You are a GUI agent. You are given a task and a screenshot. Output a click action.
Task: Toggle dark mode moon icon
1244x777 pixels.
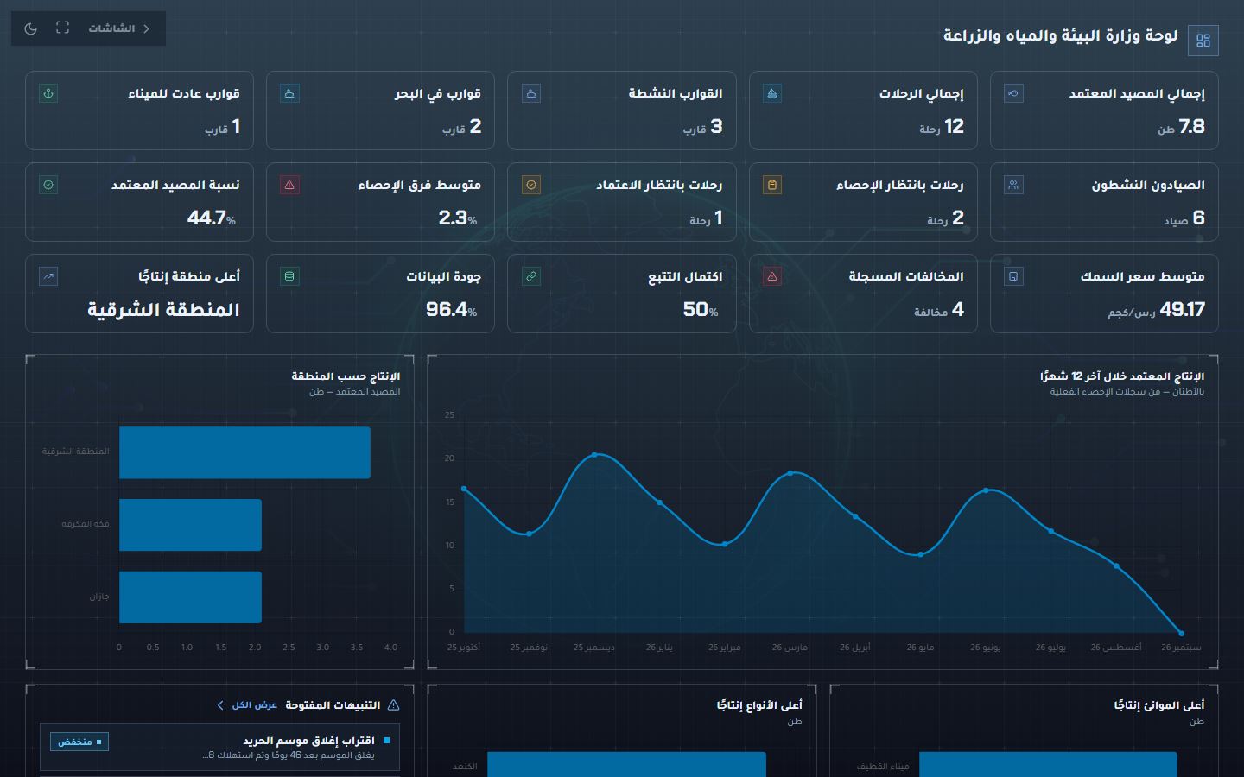click(31, 28)
